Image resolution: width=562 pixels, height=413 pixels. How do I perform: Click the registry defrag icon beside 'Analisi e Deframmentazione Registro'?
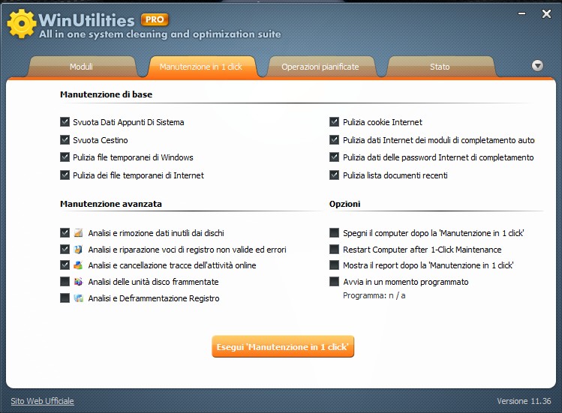(x=79, y=298)
